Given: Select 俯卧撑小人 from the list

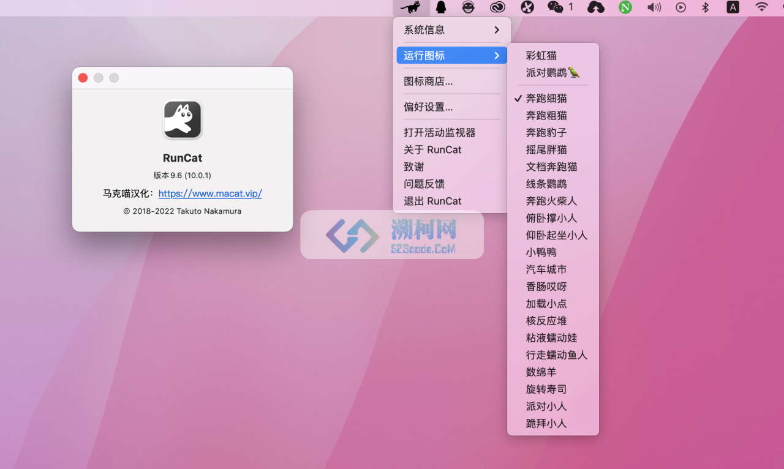Looking at the screenshot, I should [553, 218].
